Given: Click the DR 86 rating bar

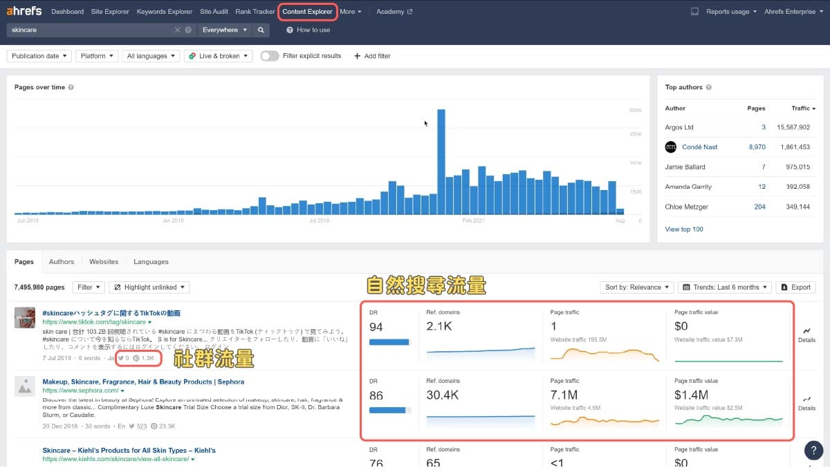Looking at the screenshot, I should coord(390,410).
